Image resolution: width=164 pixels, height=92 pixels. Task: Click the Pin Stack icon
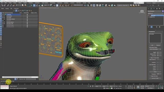click(x=149, y=27)
